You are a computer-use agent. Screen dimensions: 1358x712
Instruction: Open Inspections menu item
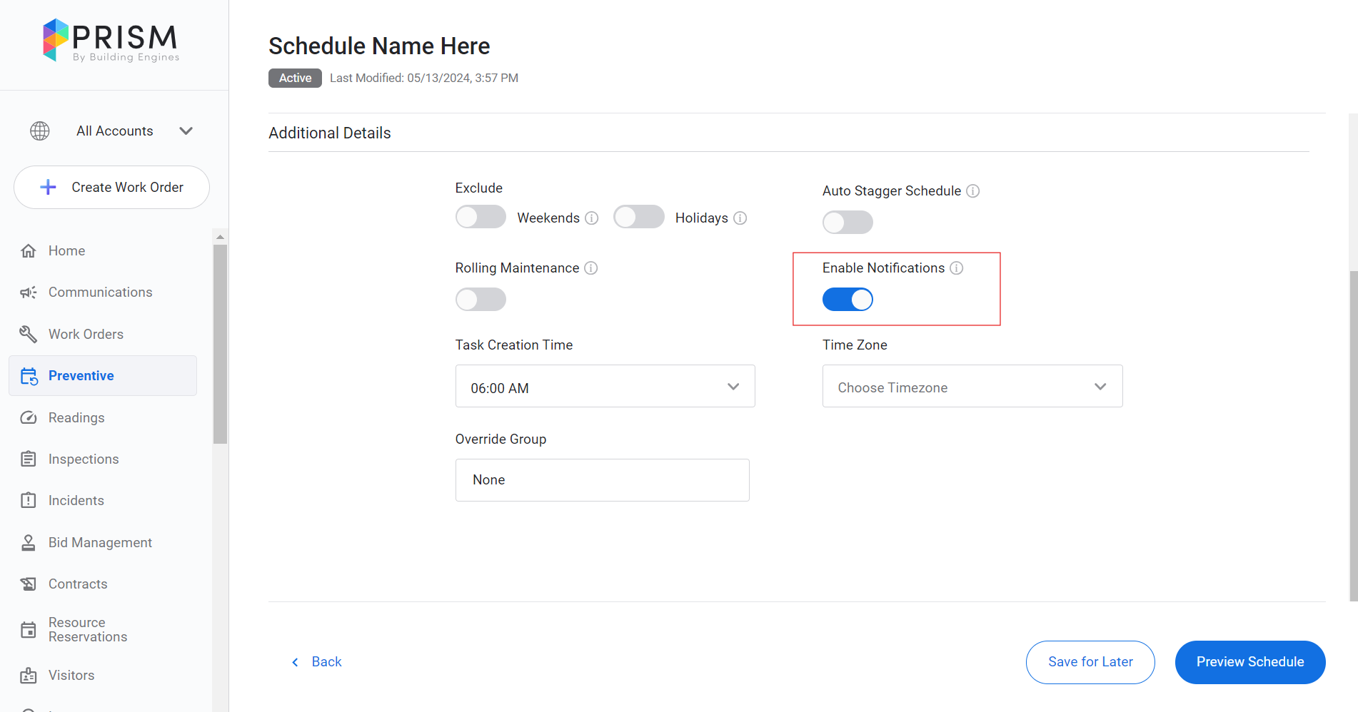(103, 459)
